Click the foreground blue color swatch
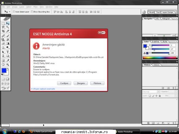 pos(4,71)
